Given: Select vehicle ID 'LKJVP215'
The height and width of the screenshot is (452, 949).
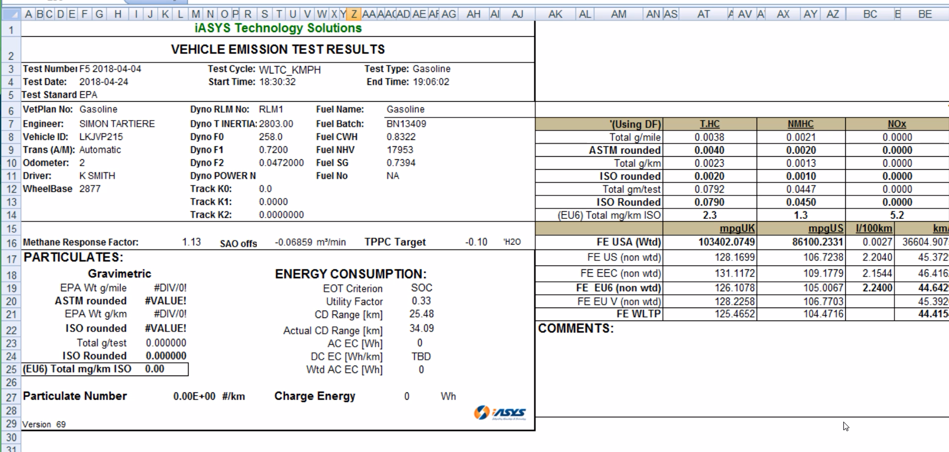Looking at the screenshot, I should click(101, 137).
